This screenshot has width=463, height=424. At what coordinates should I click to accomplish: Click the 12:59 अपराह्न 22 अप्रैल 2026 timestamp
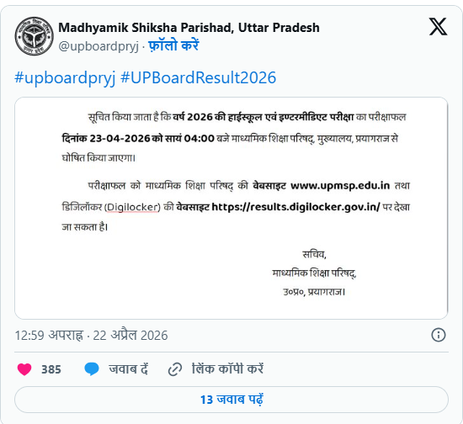point(91,336)
